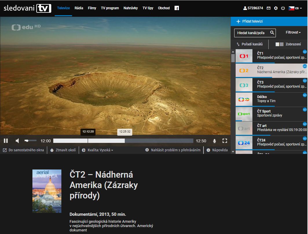Open player in separate window
Image resolution: width=308 pixels, height=234 pixels.
point(23,150)
